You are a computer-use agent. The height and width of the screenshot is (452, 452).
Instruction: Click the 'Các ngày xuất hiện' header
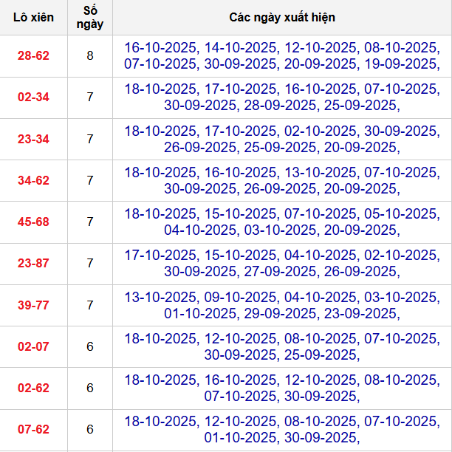[x=281, y=17]
